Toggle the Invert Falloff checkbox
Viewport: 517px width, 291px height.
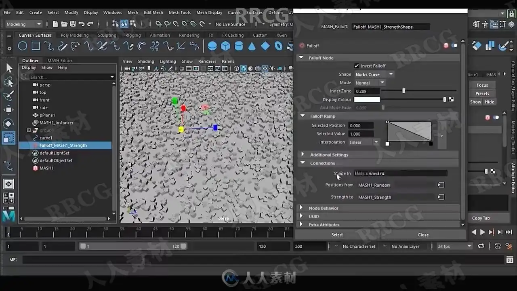(x=357, y=66)
